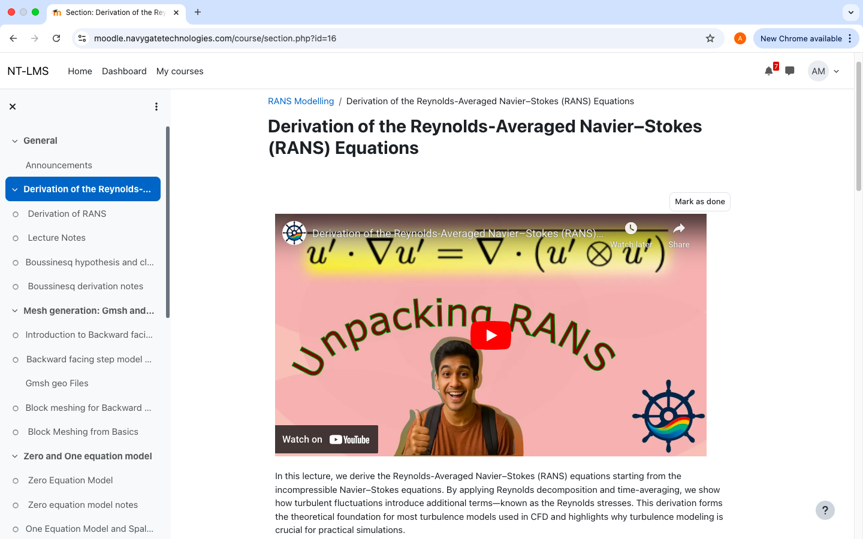The height and width of the screenshot is (539, 863).
Task: Click the course index sidebar scrollbar
Action: click(x=168, y=222)
